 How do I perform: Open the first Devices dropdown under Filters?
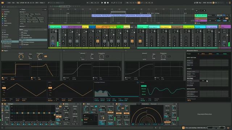tap(22, 12)
